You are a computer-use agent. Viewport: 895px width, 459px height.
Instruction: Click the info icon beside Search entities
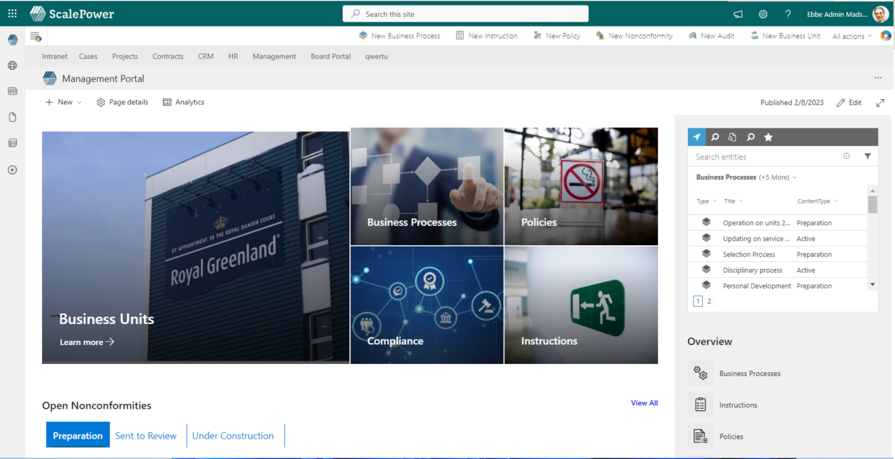[x=846, y=156]
